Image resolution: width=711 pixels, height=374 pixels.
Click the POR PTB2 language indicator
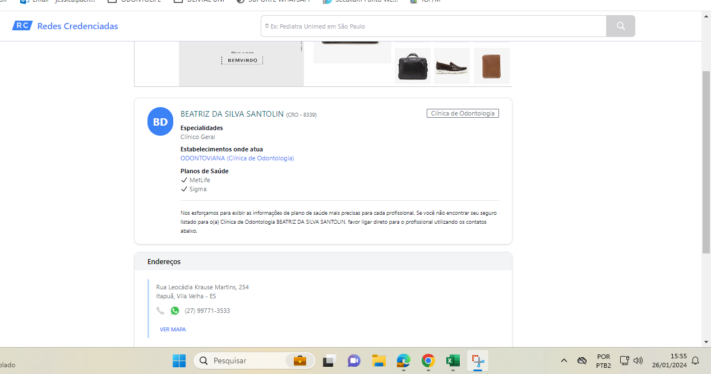click(x=603, y=361)
